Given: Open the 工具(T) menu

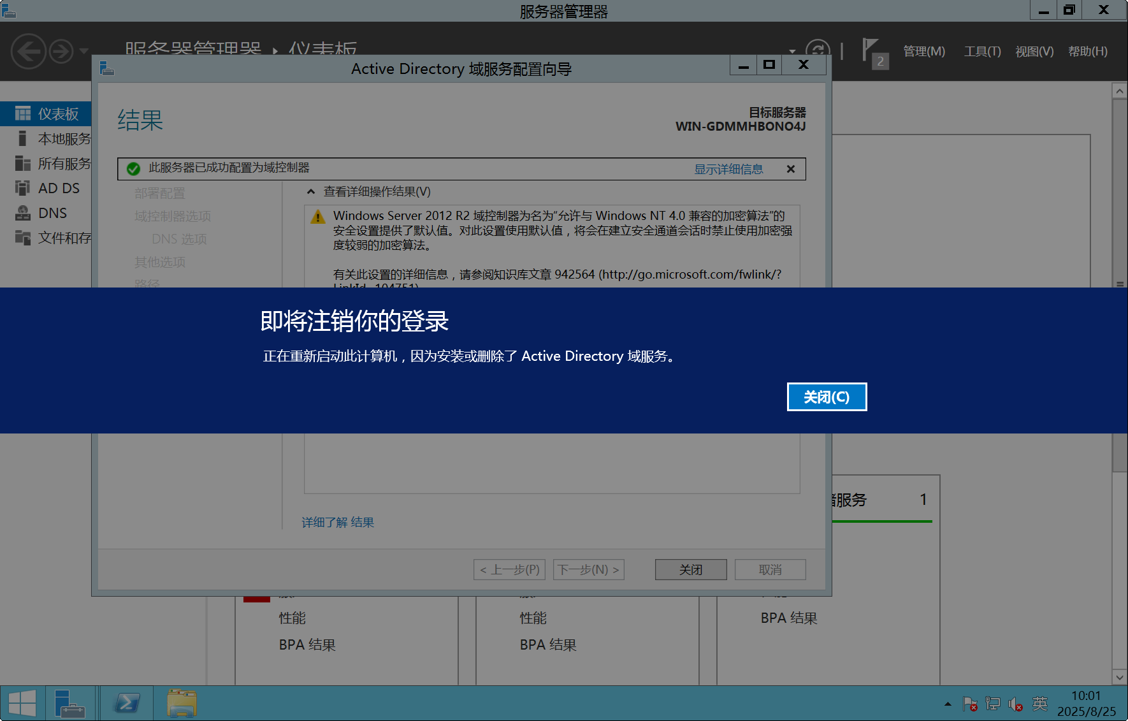Looking at the screenshot, I should click(x=981, y=51).
